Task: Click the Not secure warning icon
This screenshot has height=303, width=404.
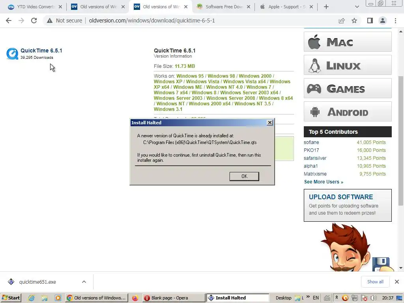Action: pyautogui.click(x=49, y=21)
